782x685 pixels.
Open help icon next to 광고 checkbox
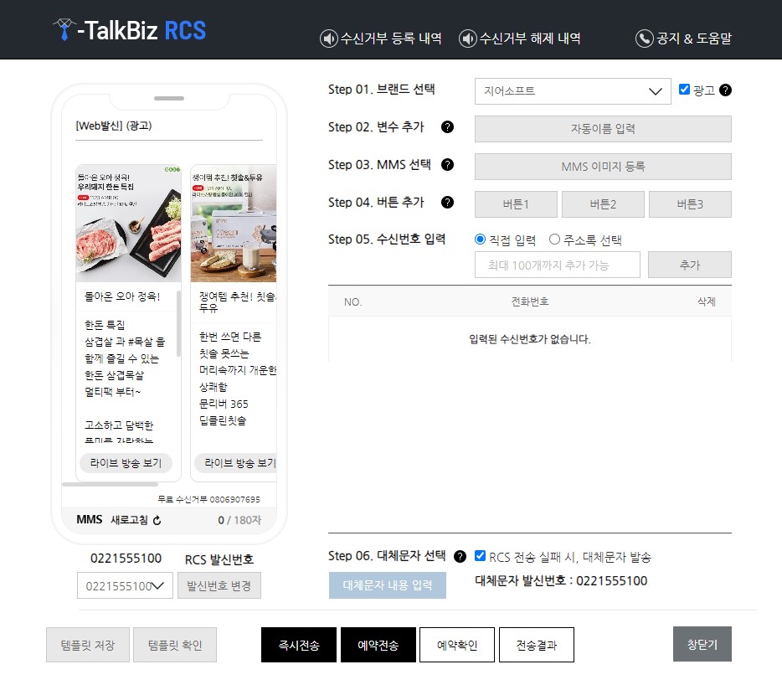click(726, 90)
